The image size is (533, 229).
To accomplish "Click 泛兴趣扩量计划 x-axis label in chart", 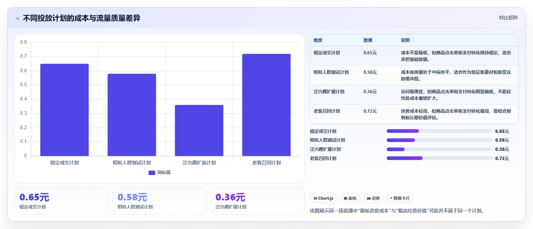I will (199, 163).
